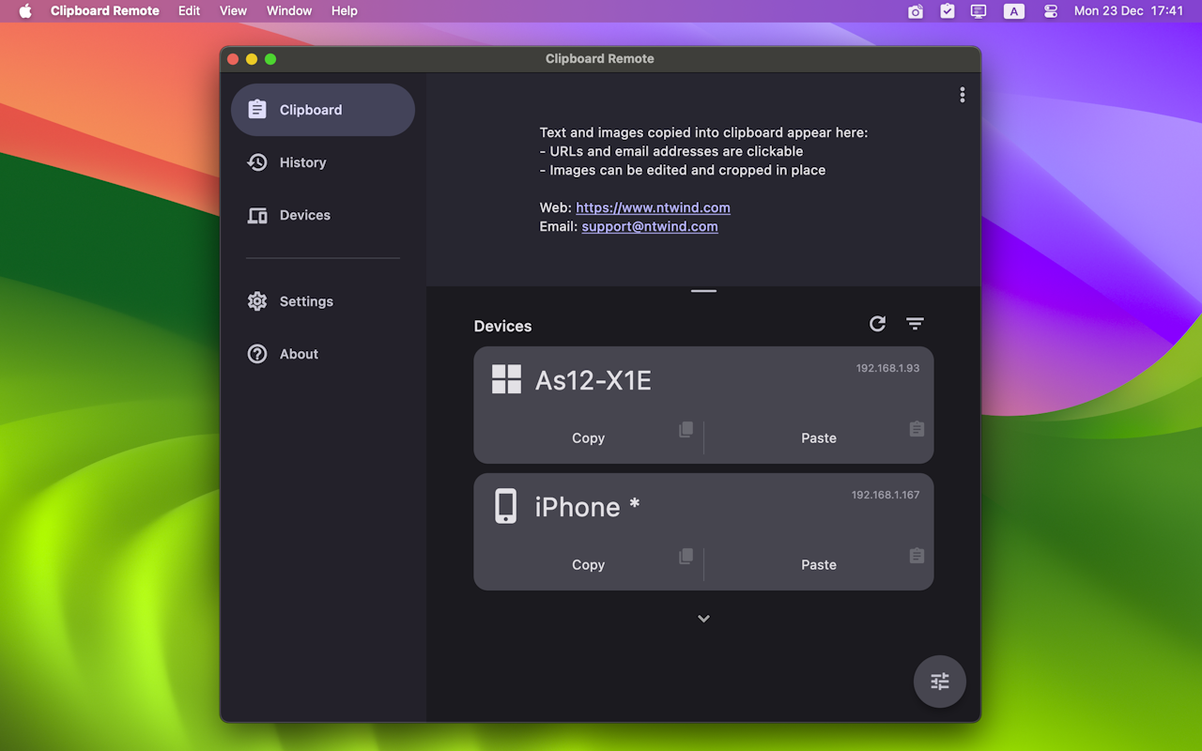Open the About page in sidebar
This screenshot has width=1202, height=751.
299,354
